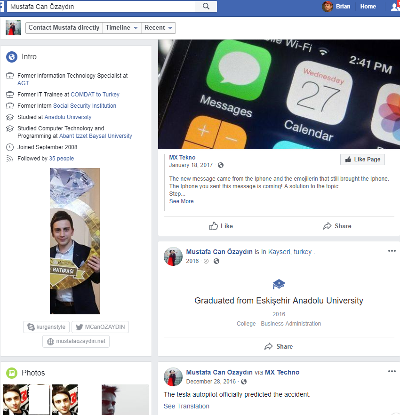The height and width of the screenshot is (415, 400).
Task: Click the Like Page button
Action: point(362,160)
